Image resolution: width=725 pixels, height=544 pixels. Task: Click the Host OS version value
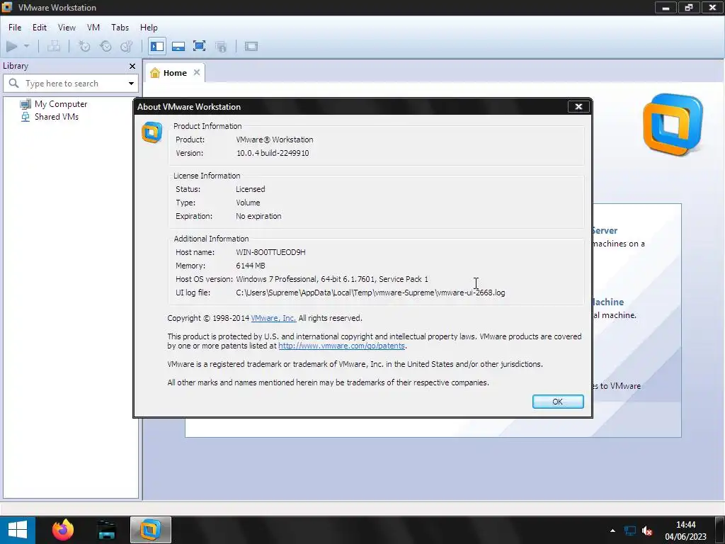(x=332, y=279)
